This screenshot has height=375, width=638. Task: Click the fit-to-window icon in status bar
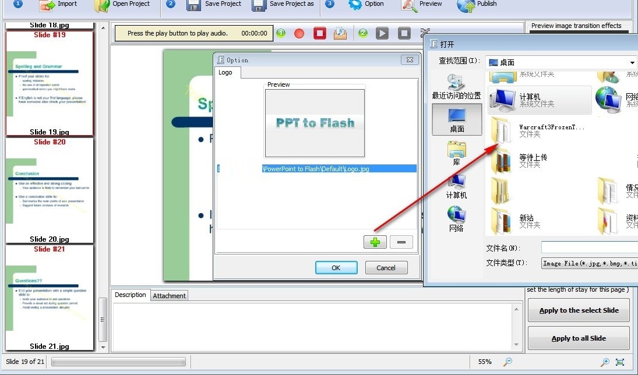pyautogui.click(x=620, y=362)
